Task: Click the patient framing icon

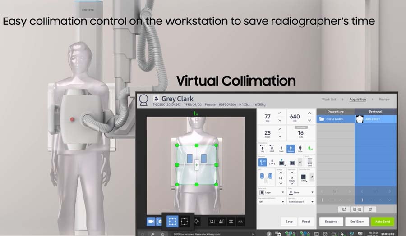Action: tap(212, 222)
